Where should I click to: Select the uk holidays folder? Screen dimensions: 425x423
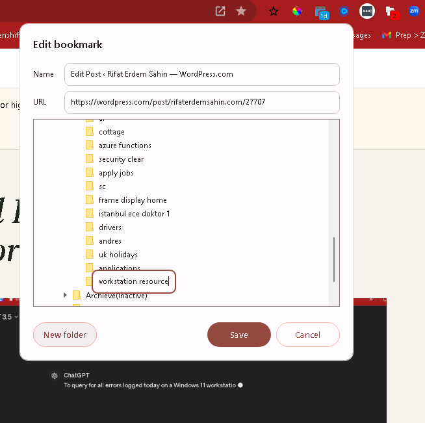118,255
